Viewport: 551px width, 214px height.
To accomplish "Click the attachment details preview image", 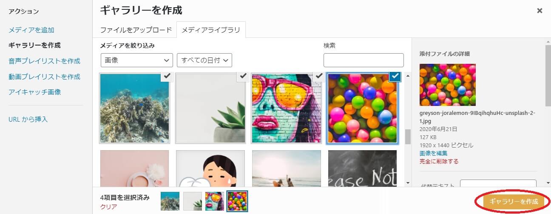I will click(x=448, y=85).
